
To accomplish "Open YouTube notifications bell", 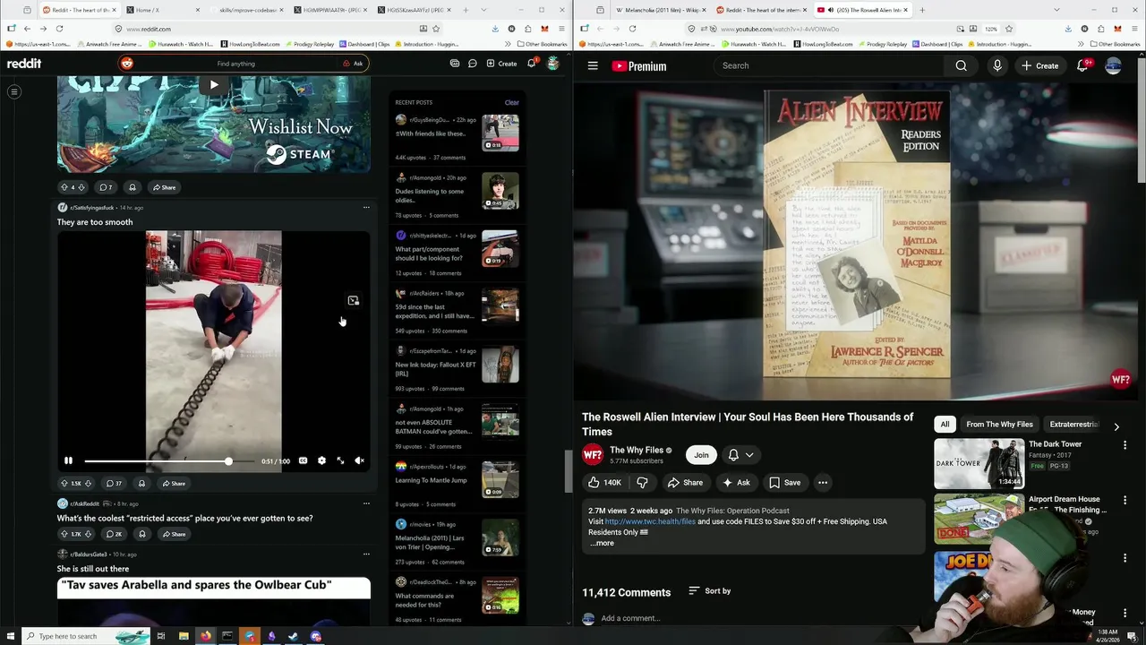I will coord(1083,65).
